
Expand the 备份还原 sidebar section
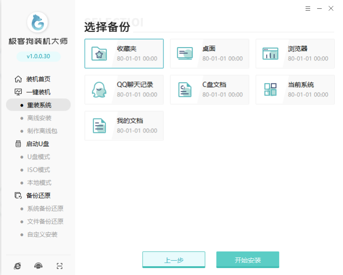coord(38,196)
